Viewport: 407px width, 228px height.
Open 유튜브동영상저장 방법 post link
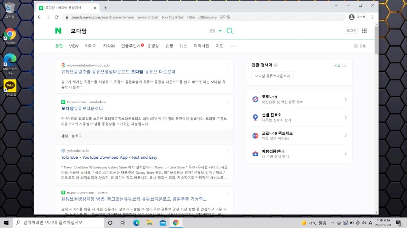134,199
